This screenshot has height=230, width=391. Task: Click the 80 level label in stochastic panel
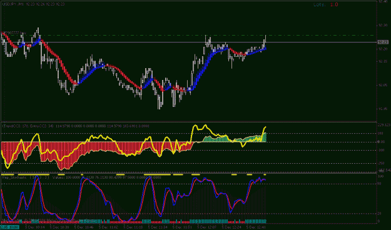(x=379, y=184)
